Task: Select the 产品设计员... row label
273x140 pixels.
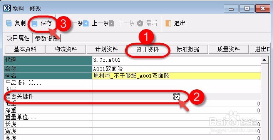Action: pyautogui.click(x=48, y=83)
